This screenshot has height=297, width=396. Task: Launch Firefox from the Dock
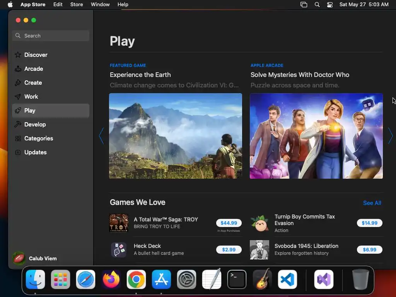click(x=111, y=279)
